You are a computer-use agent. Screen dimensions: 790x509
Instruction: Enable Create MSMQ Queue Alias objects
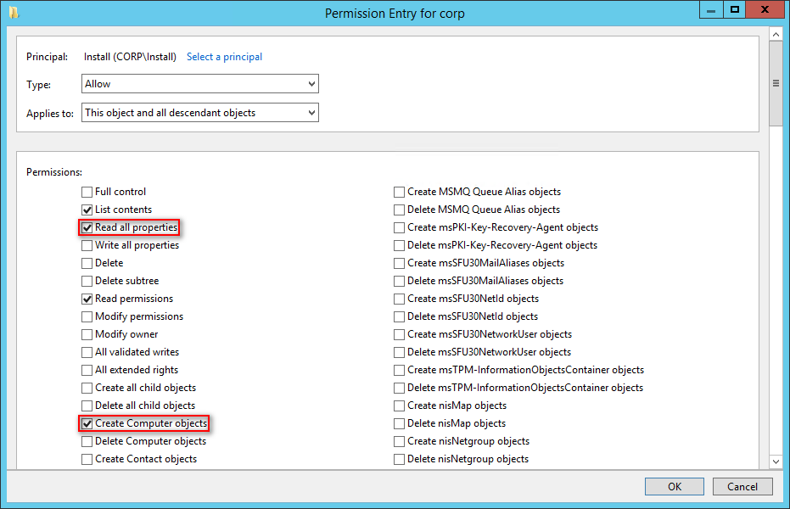(399, 192)
